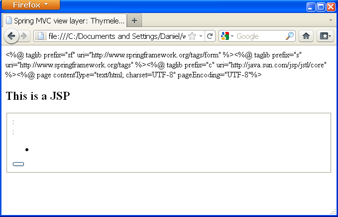Open the address bar history dropdown arrow
Screen dimensions: 338x217
[x=201, y=36]
